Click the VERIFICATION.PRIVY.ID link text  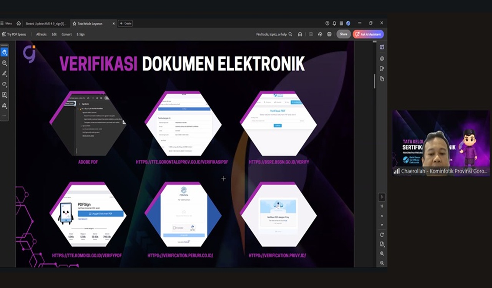[277, 255]
